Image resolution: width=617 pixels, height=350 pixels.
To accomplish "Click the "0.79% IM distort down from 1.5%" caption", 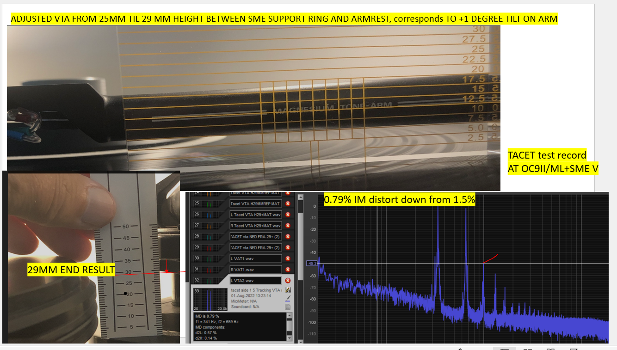I will tap(400, 200).
